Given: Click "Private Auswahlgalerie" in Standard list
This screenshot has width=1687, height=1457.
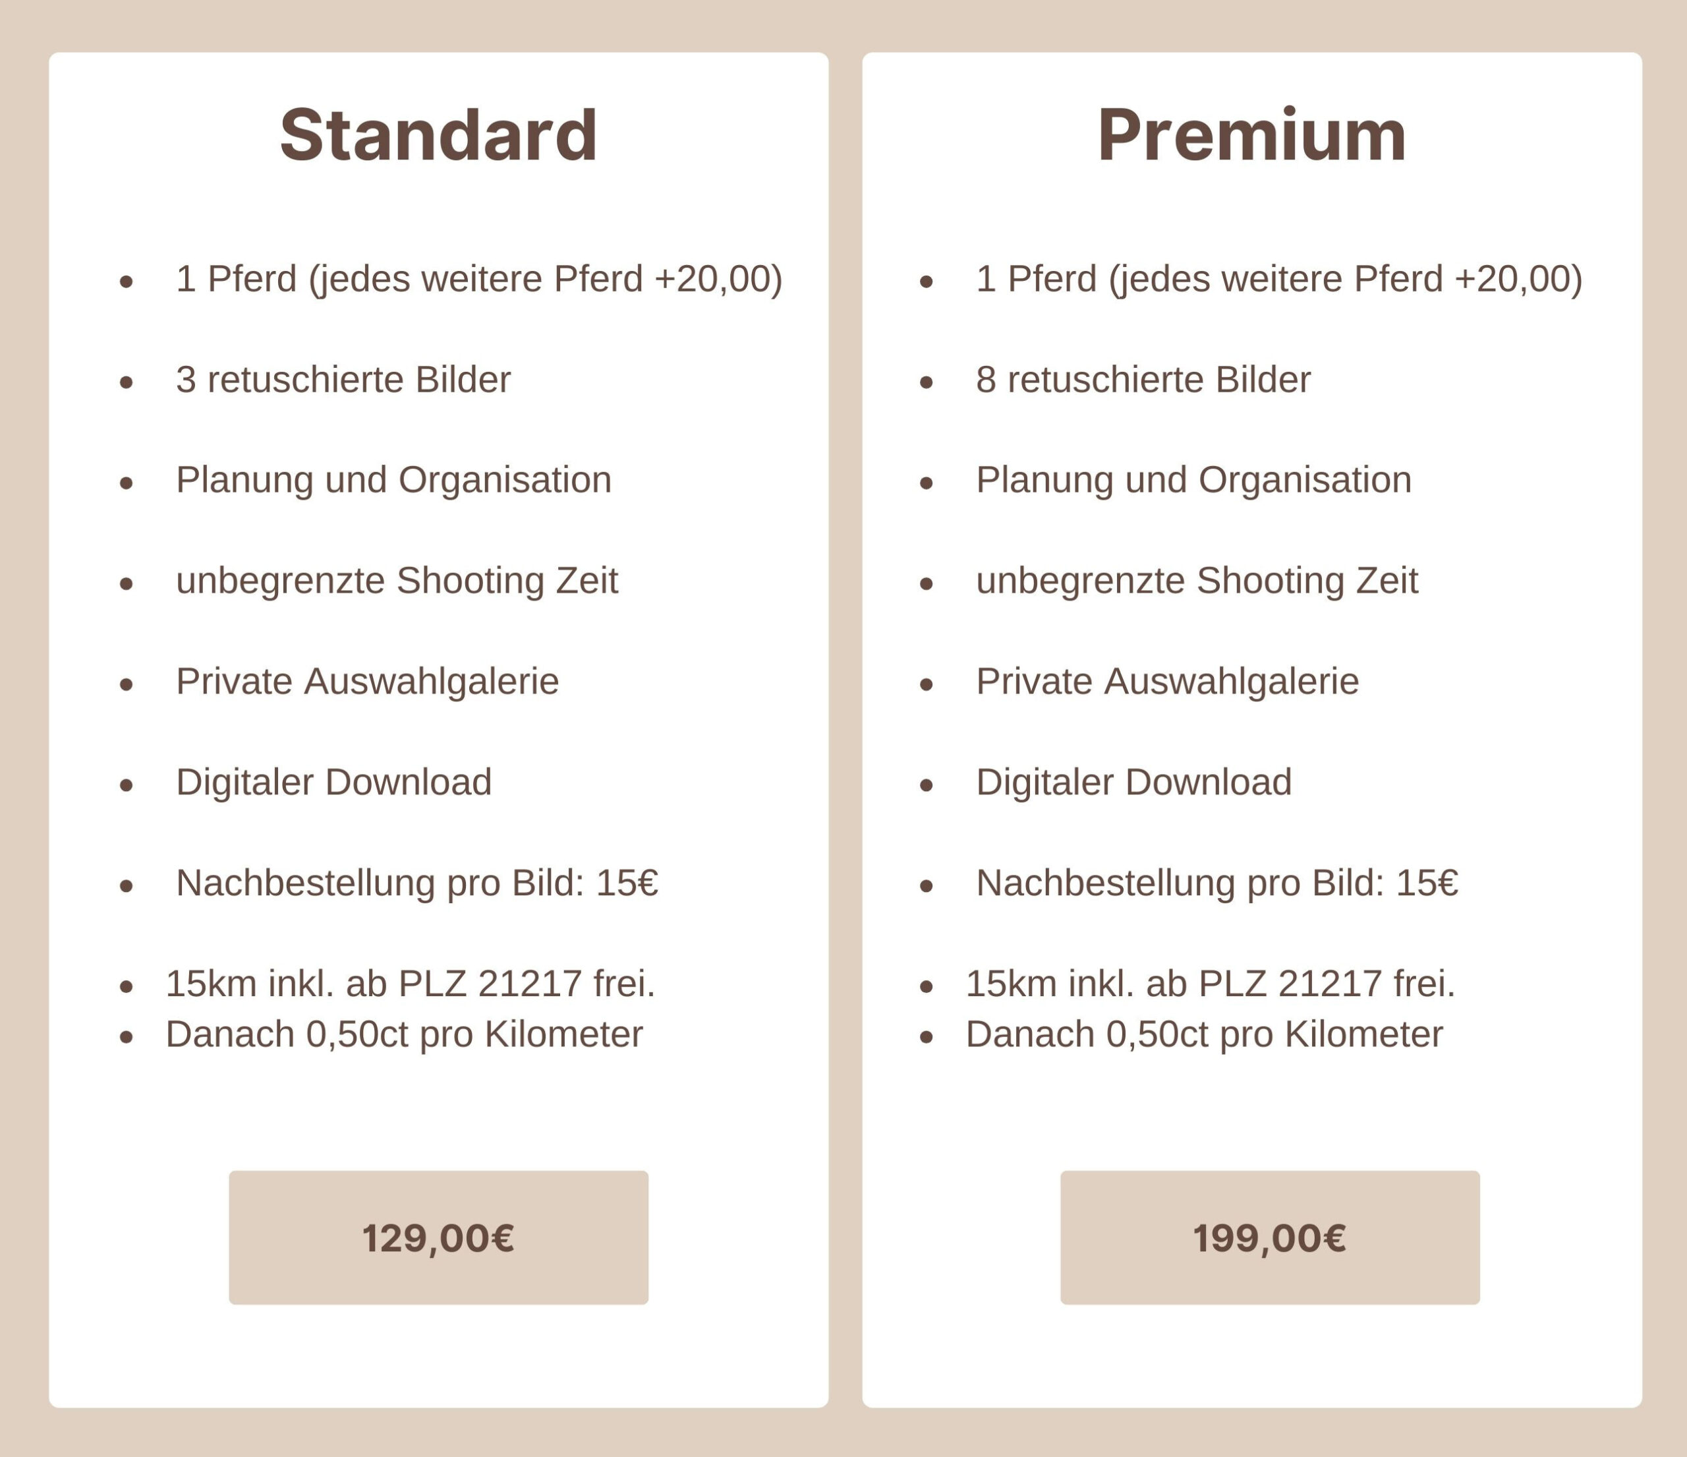Looking at the screenshot, I should pyautogui.click(x=367, y=682).
